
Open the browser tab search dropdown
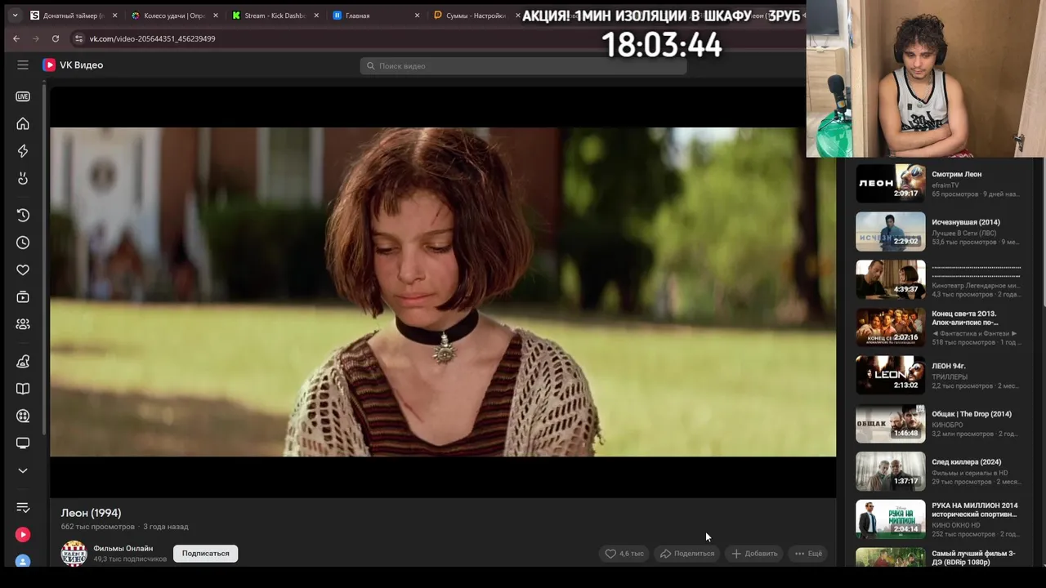pos(15,16)
